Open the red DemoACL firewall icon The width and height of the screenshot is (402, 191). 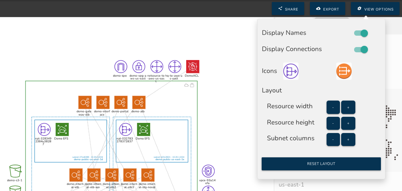(193, 67)
